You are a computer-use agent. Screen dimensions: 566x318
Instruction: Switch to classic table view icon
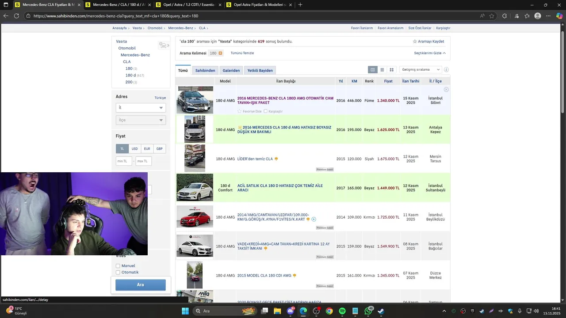373,70
